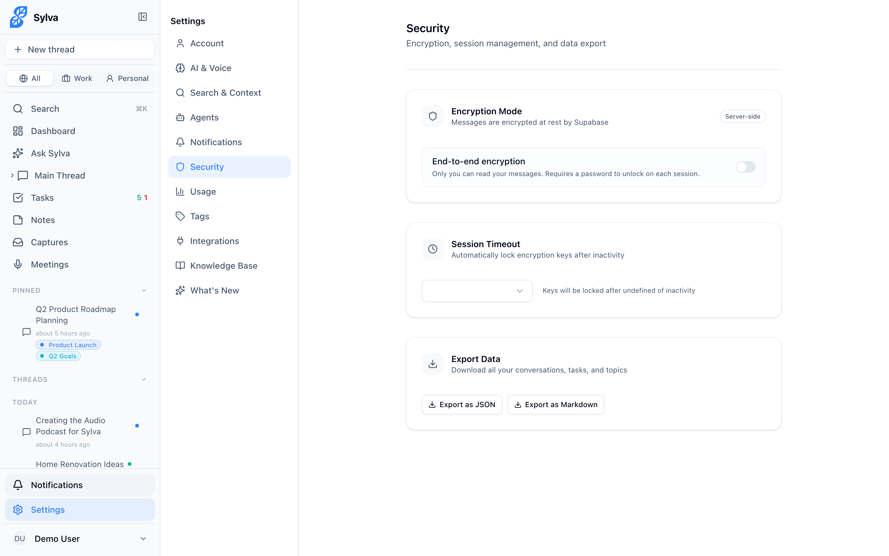Open Search in the sidebar
The width and height of the screenshot is (889, 556).
(80, 109)
